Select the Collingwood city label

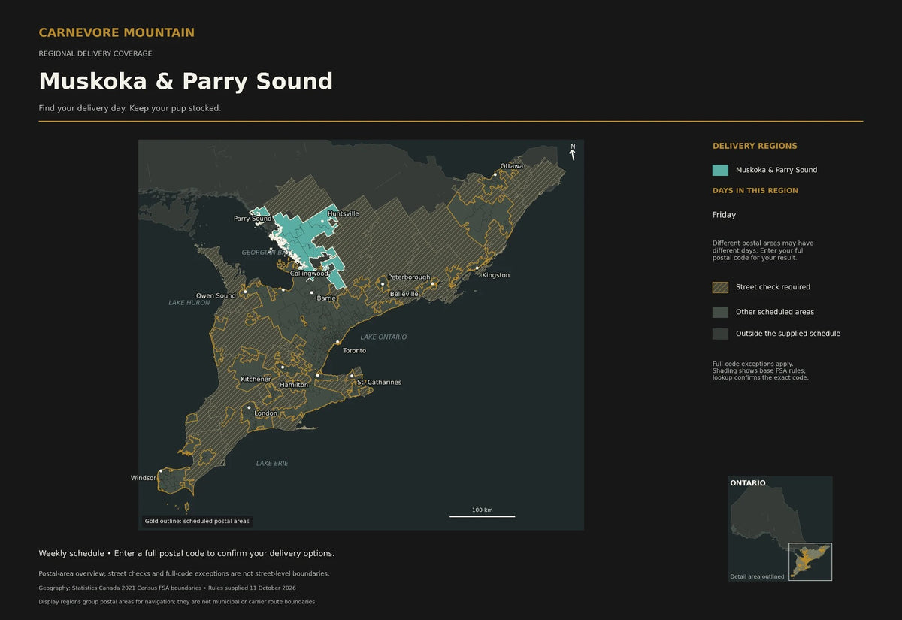pos(310,274)
